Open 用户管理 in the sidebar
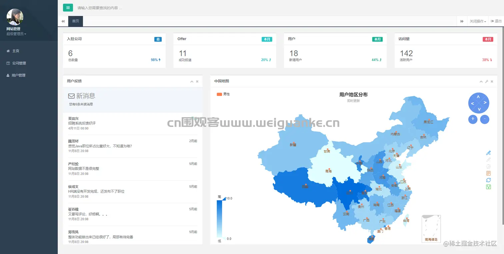Image resolution: width=504 pixels, height=254 pixels. point(29,75)
